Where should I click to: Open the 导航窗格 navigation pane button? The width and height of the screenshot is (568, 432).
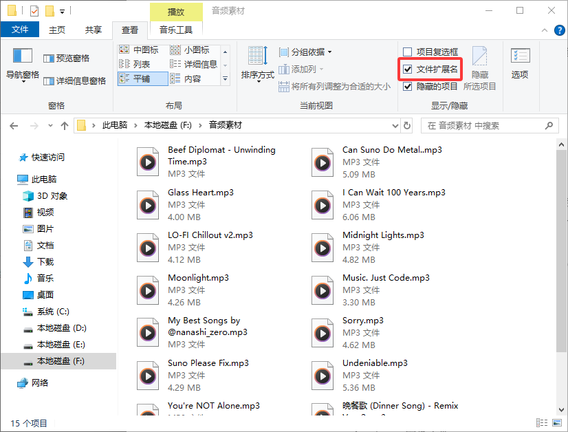23,65
